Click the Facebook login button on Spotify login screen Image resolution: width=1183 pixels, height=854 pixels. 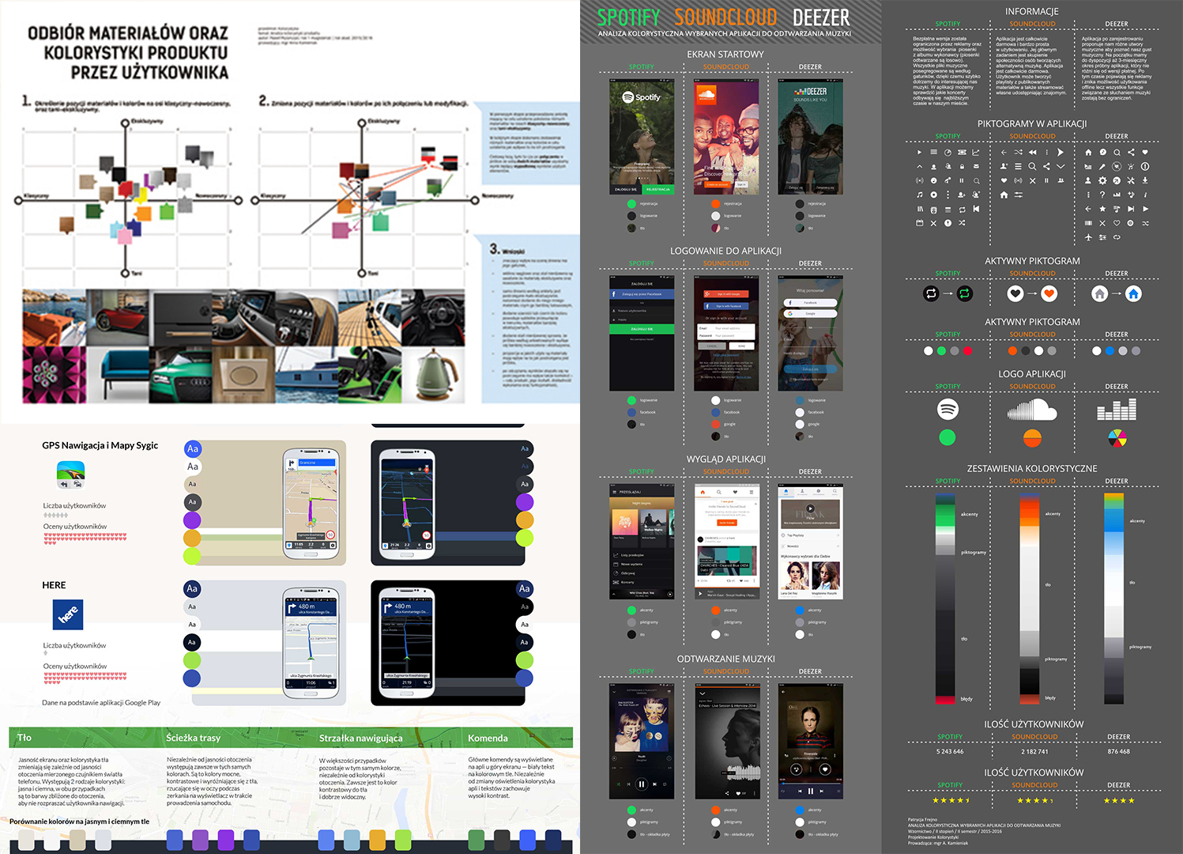coord(642,294)
